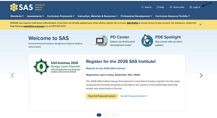Viewport: 217px width, 118px height.
Task: Click the Design. Lead. Flourish. tagline
Action: click(x=66, y=66)
